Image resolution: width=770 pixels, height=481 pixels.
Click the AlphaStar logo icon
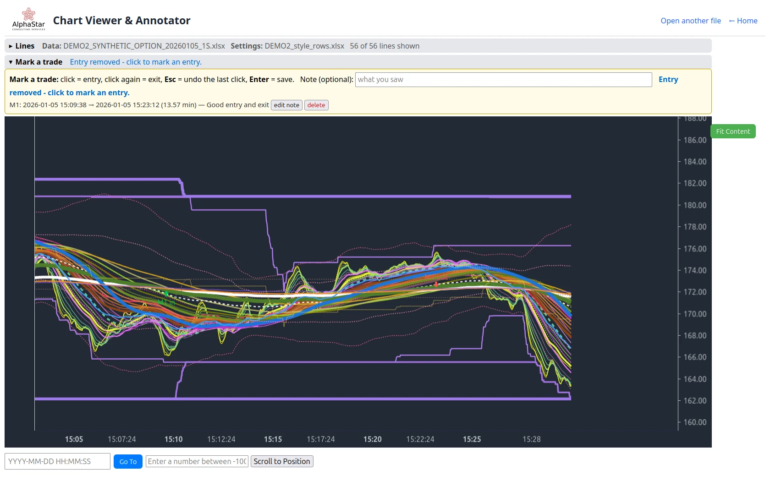tap(28, 19)
